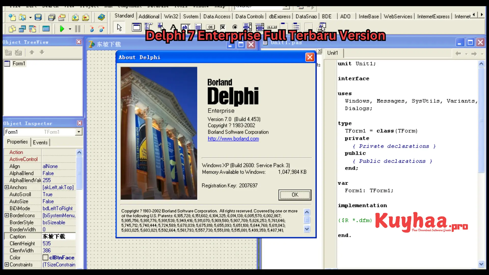The height and width of the screenshot is (275, 489).
Task: Click the Toggle Form/Unit toolbar icon
Action: tap(33, 29)
